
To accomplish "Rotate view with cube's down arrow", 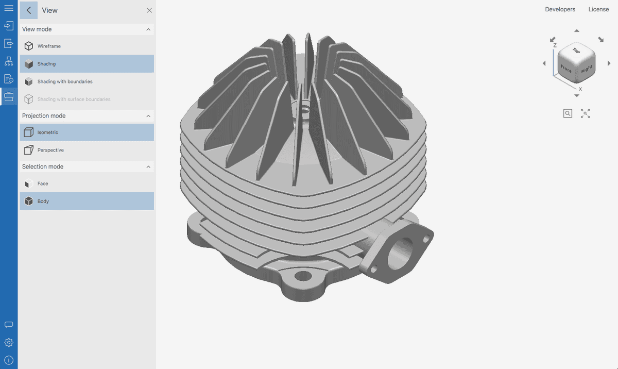I will click(x=577, y=96).
